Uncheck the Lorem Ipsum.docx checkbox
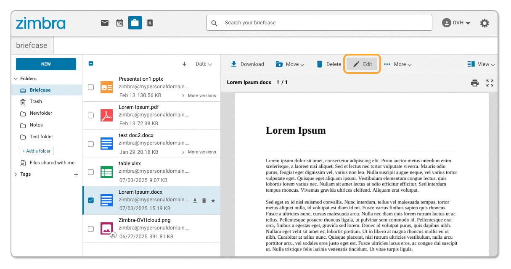Image resolution: width=511 pixels, height=269 pixels. (90, 200)
